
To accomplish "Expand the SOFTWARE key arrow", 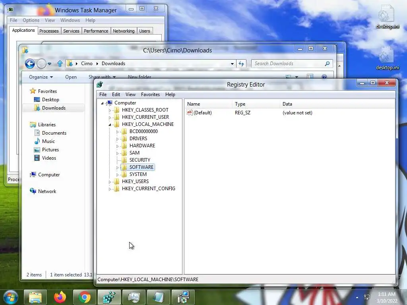I will (x=117, y=168).
